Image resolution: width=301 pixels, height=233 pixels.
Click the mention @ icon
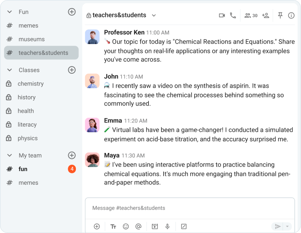(x=138, y=226)
